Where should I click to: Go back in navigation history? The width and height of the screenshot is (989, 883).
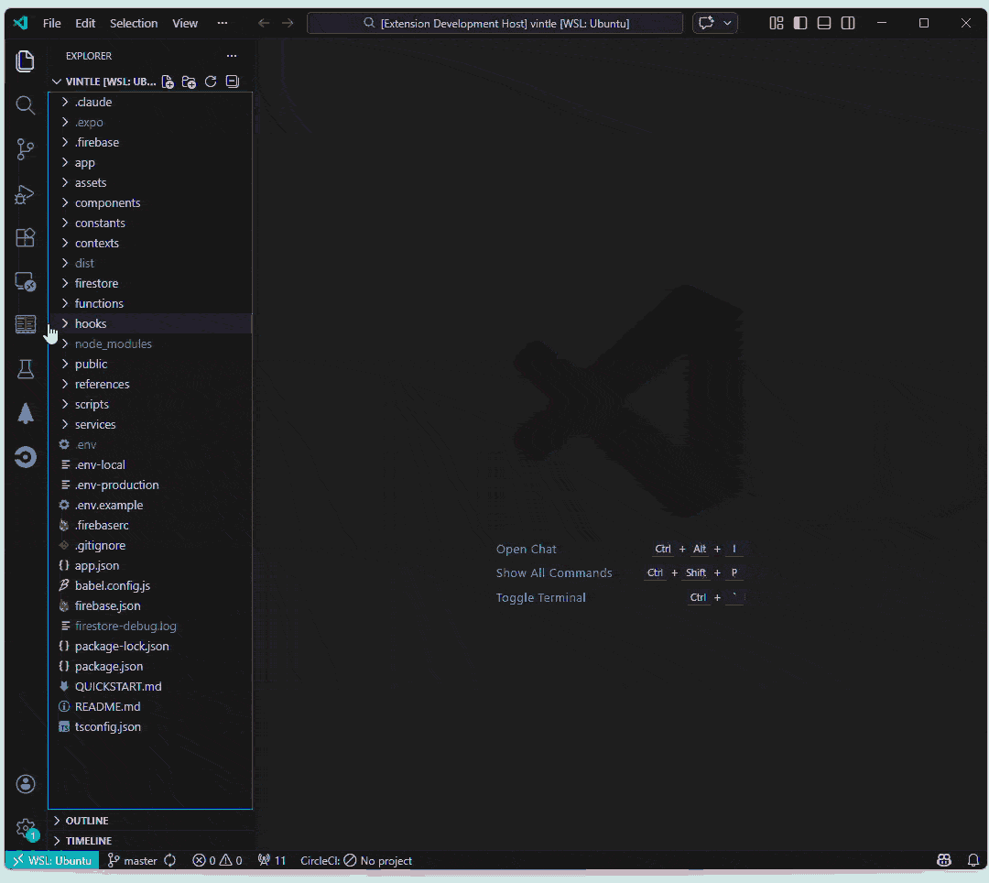[264, 23]
